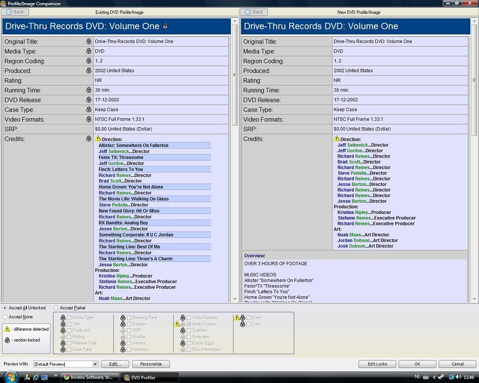
Task: Click the Personalize button
Action: (151, 364)
